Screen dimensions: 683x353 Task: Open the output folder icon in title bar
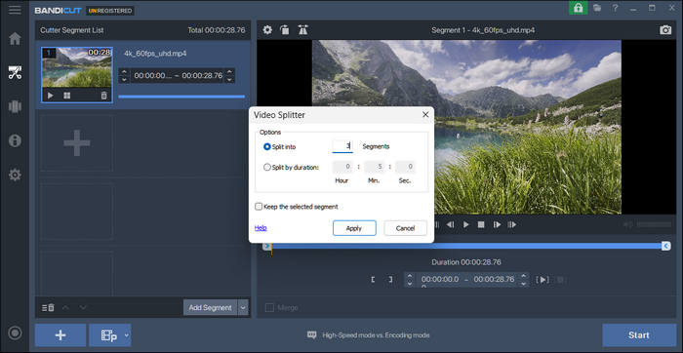[597, 8]
